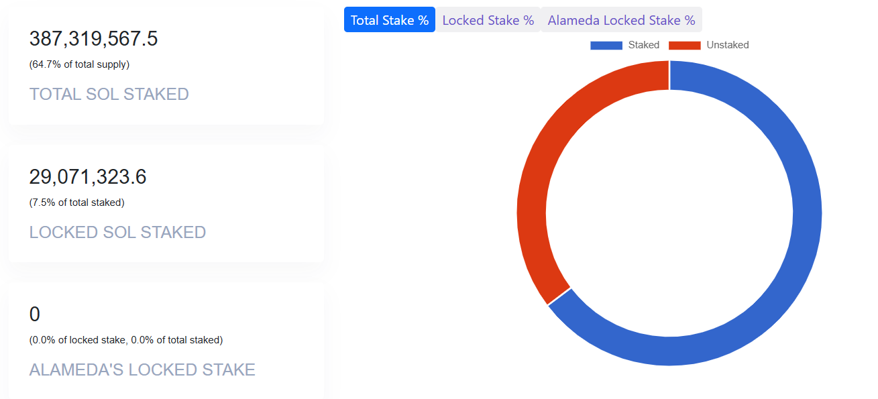Click the 0.0% of locked stake text

click(x=78, y=340)
